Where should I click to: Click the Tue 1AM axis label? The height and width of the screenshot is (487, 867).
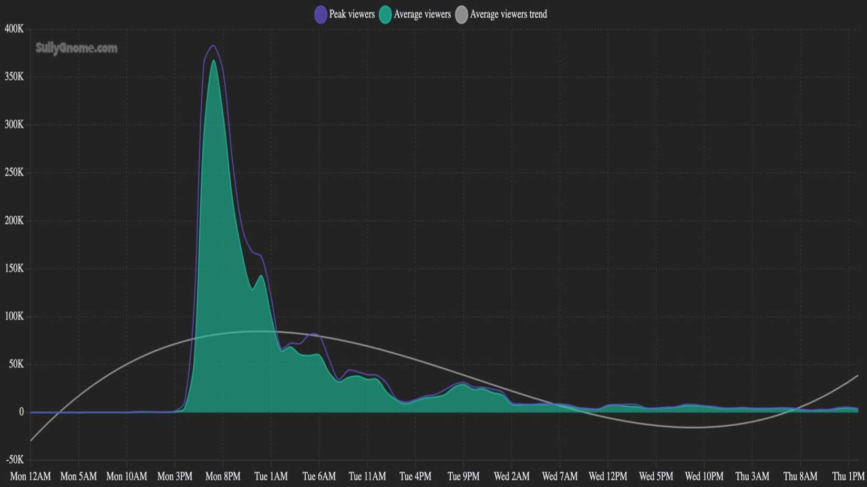click(271, 477)
